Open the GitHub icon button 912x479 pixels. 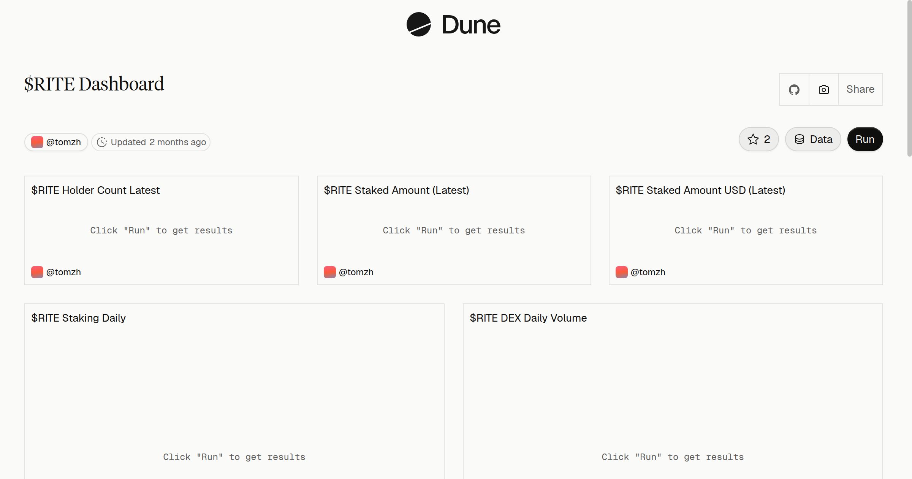[x=794, y=89]
